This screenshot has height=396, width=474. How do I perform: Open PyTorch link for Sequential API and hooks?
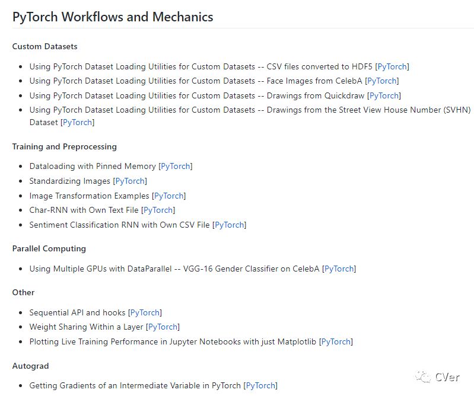pos(145,312)
